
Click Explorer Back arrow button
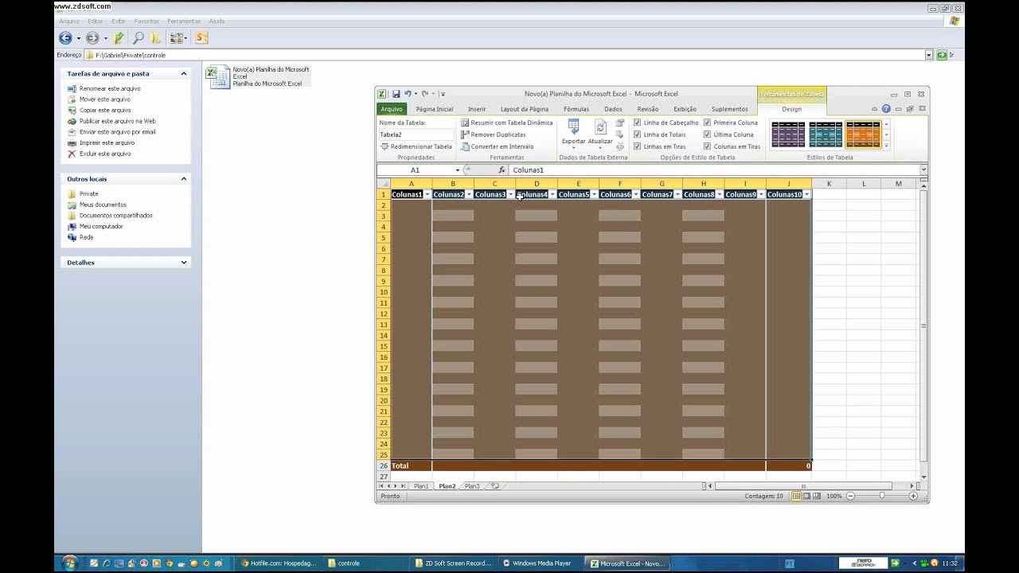point(65,37)
